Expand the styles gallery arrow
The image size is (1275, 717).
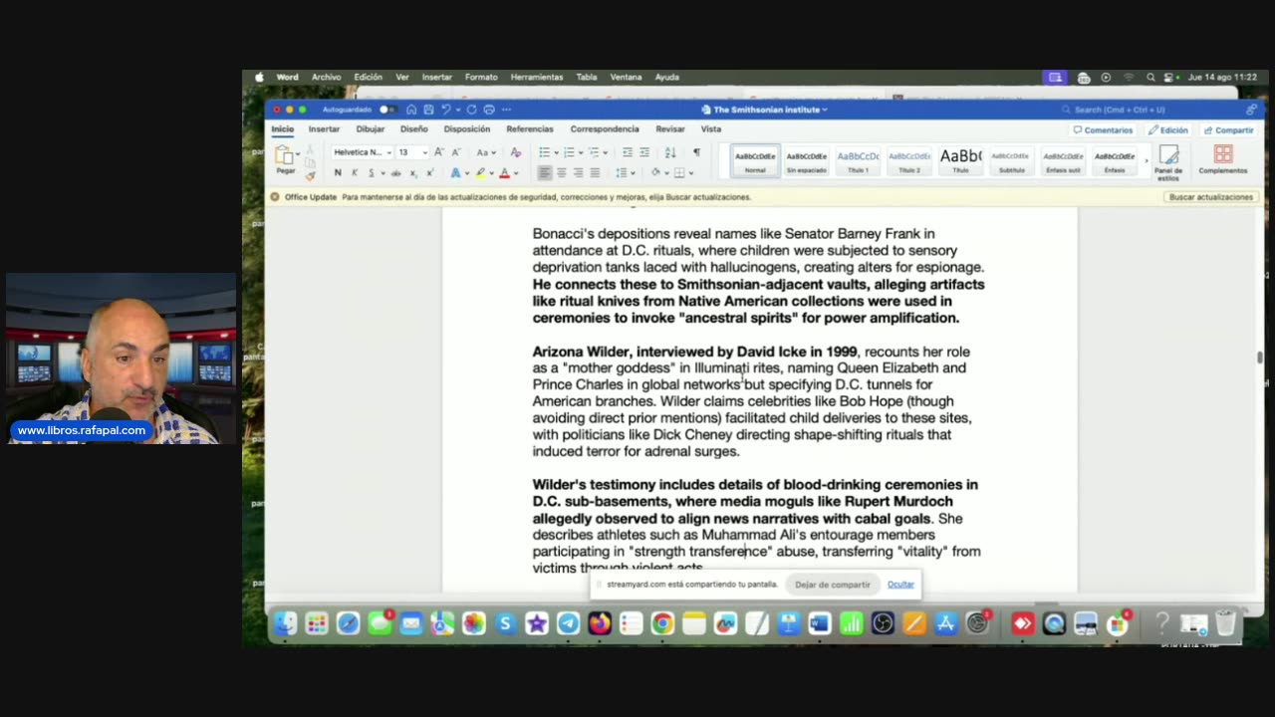[1146, 160]
